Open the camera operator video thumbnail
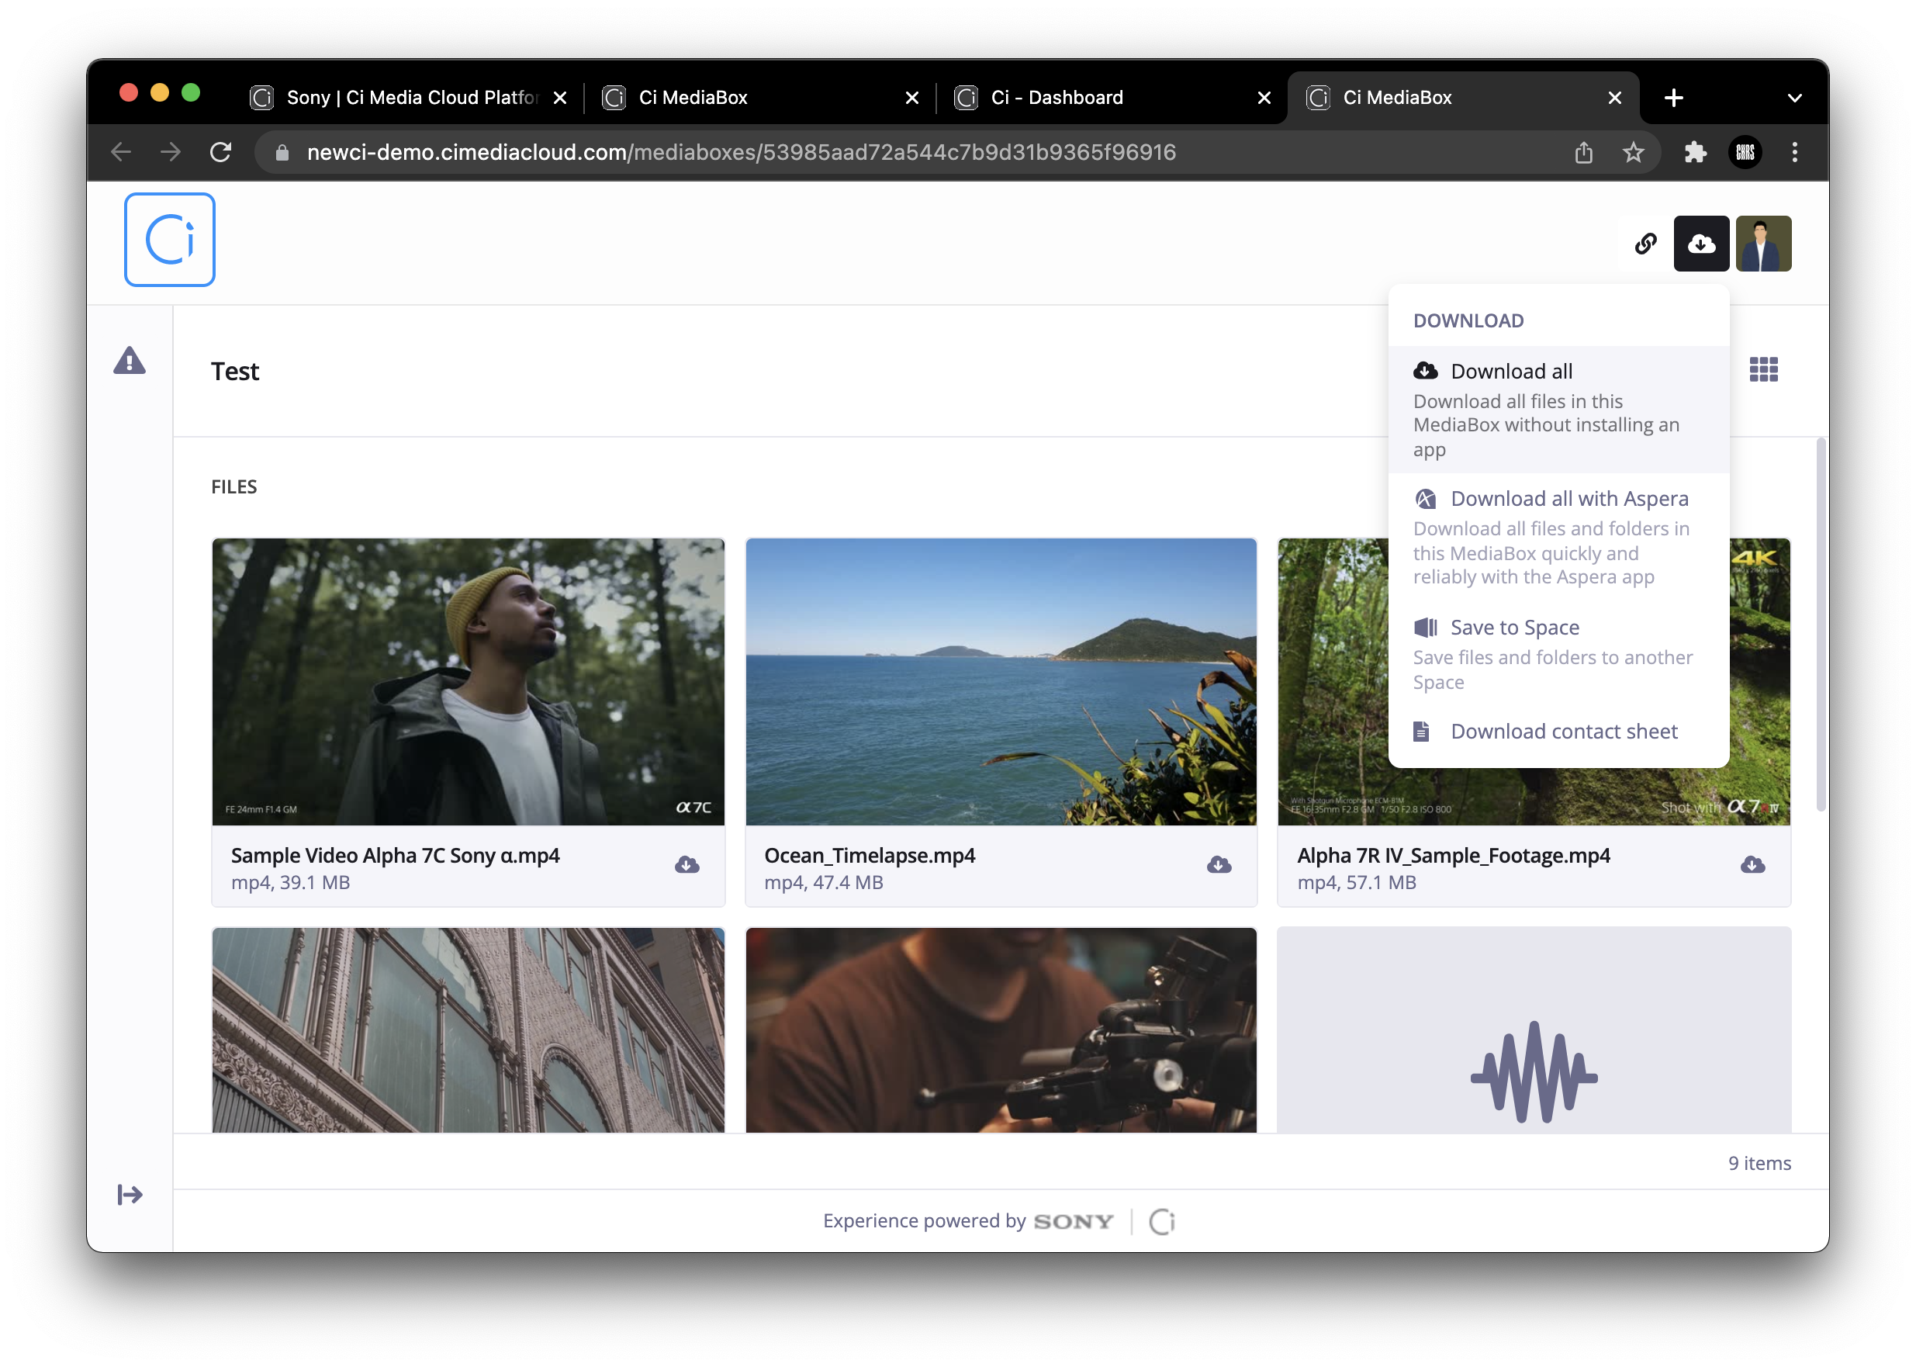This screenshot has width=1916, height=1367. pyautogui.click(x=1001, y=1030)
